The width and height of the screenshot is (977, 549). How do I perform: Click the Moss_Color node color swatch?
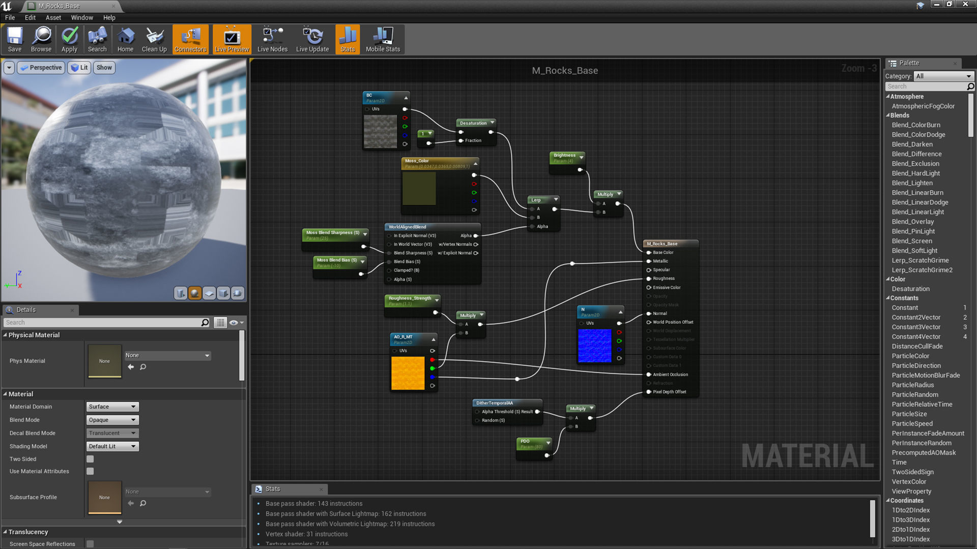click(419, 189)
